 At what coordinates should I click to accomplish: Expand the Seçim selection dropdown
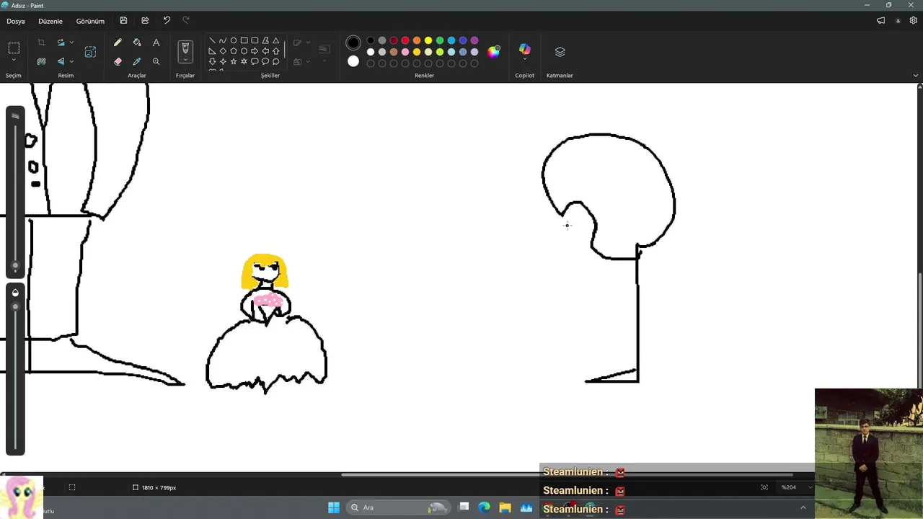[14, 61]
